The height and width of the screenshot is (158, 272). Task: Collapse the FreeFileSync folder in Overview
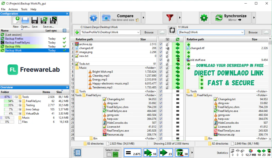point(19,101)
